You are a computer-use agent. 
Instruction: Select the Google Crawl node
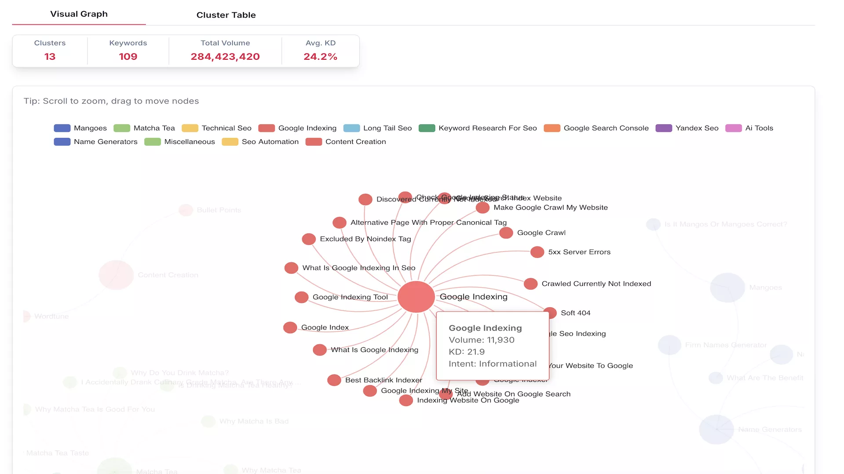click(506, 233)
